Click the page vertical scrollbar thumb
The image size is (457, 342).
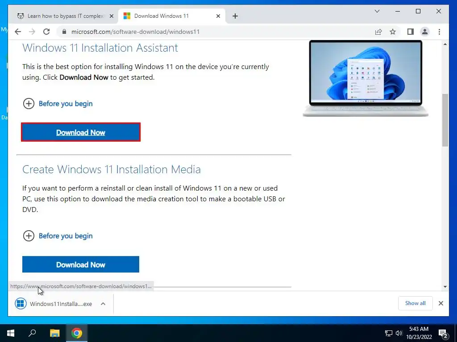445,120
